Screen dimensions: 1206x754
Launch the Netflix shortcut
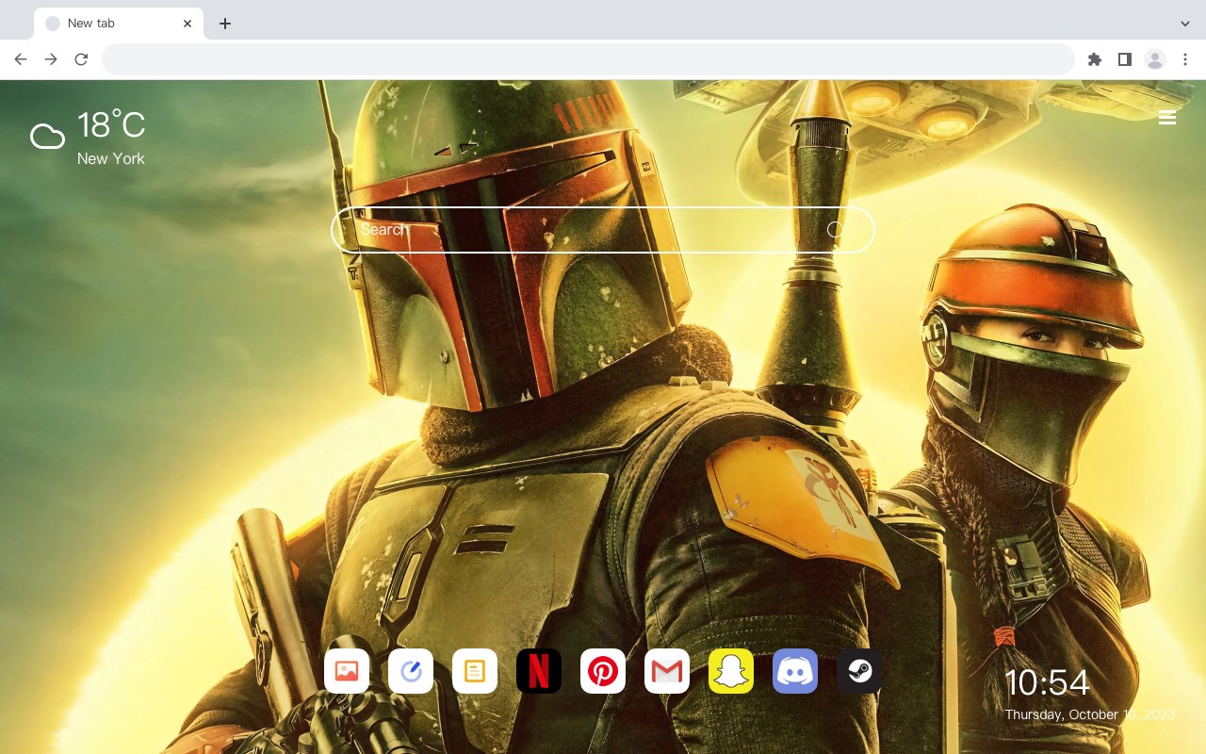[x=539, y=671]
